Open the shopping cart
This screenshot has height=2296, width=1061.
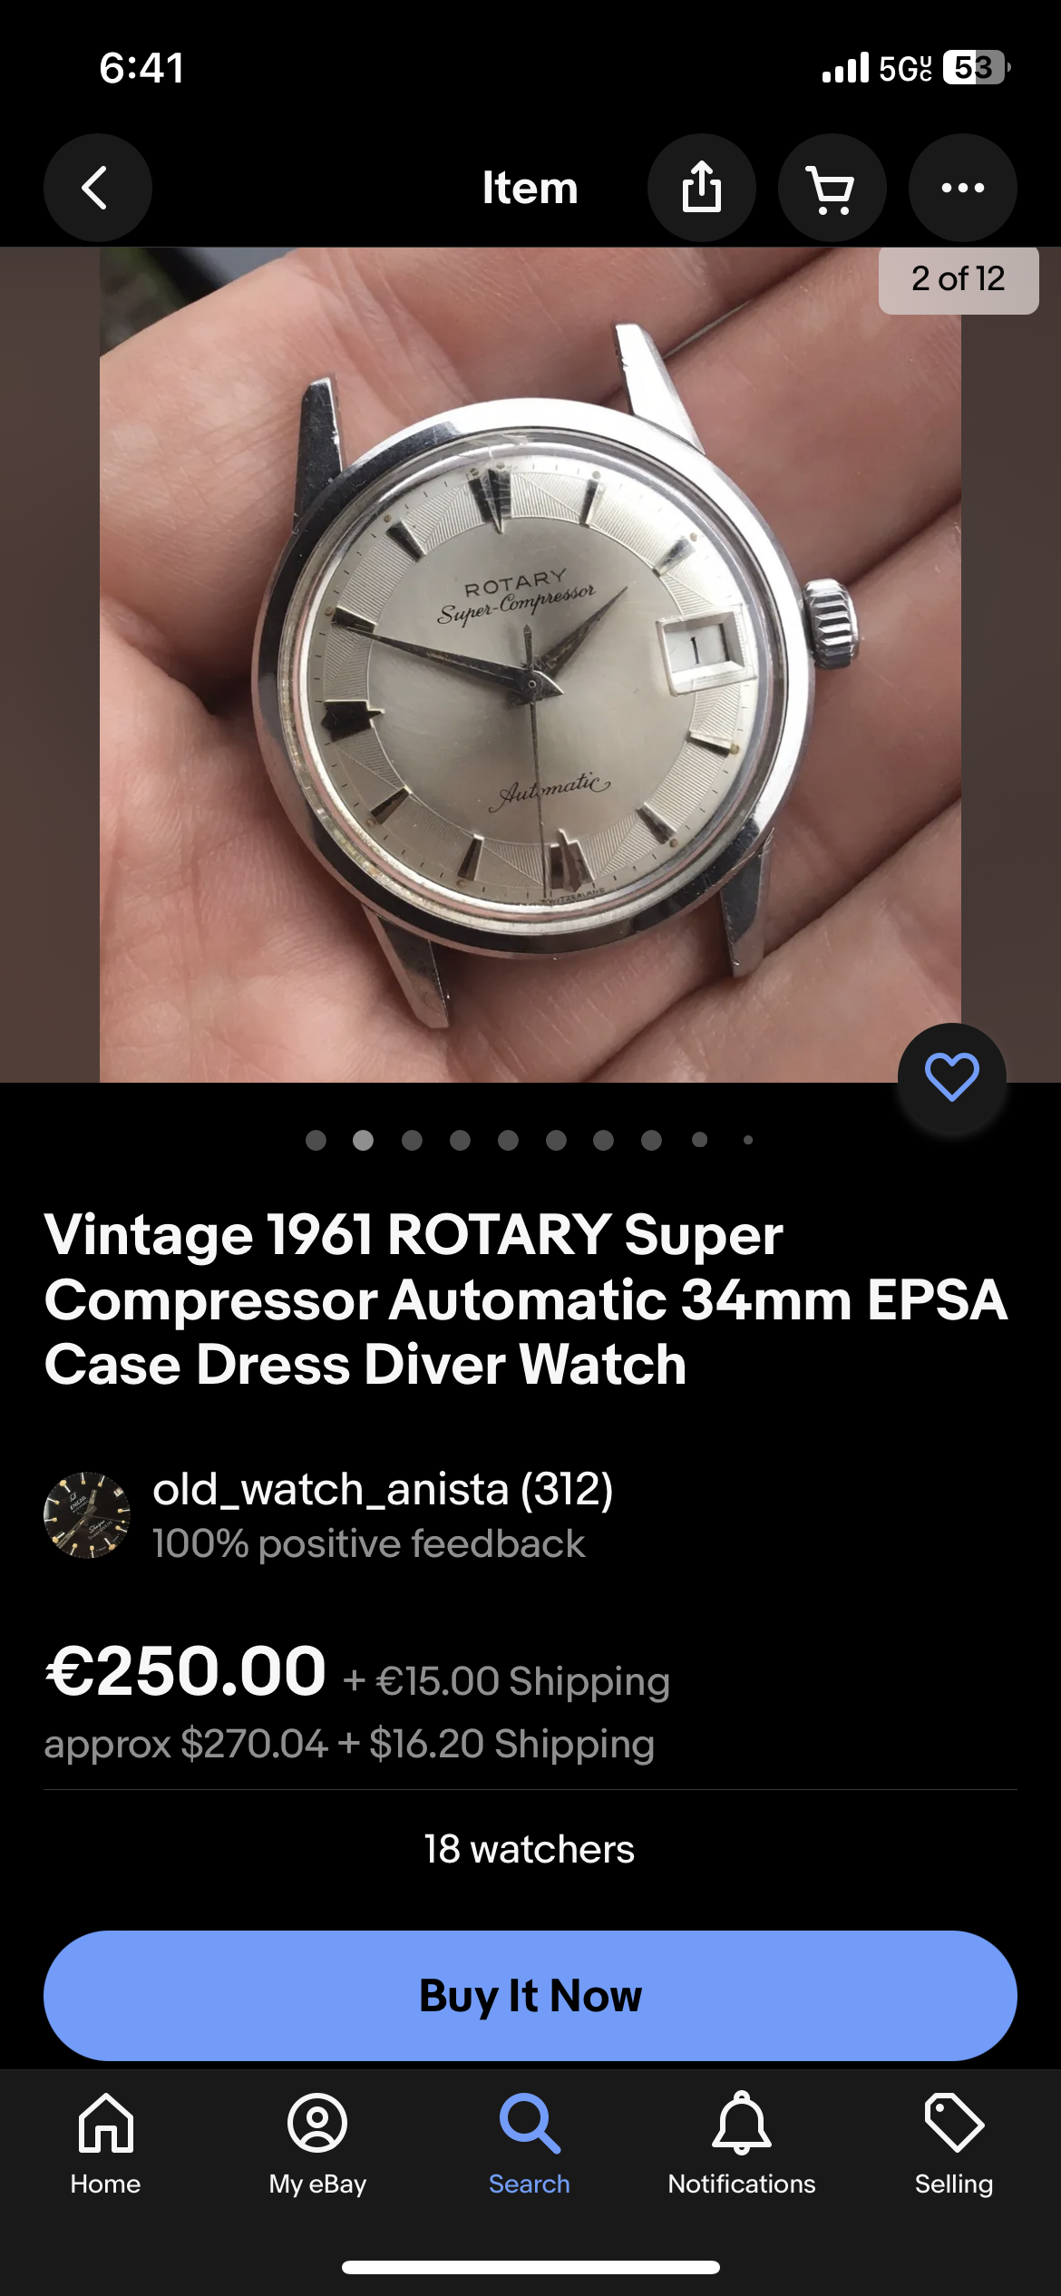point(832,188)
